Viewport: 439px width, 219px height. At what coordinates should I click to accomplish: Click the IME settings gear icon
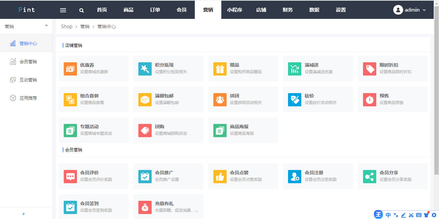click(x=434, y=215)
